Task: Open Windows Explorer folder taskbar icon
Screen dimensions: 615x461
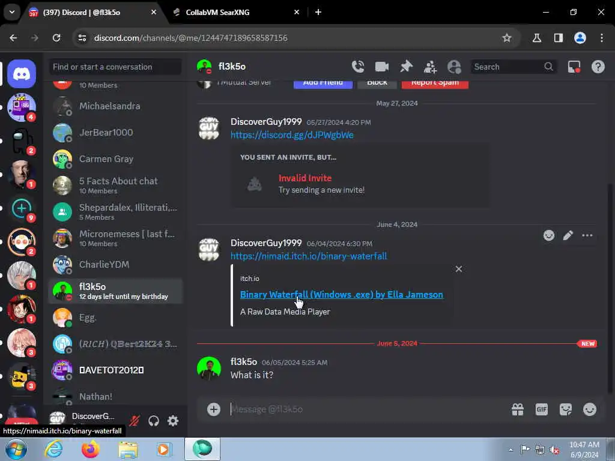Action: tap(128, 449)
